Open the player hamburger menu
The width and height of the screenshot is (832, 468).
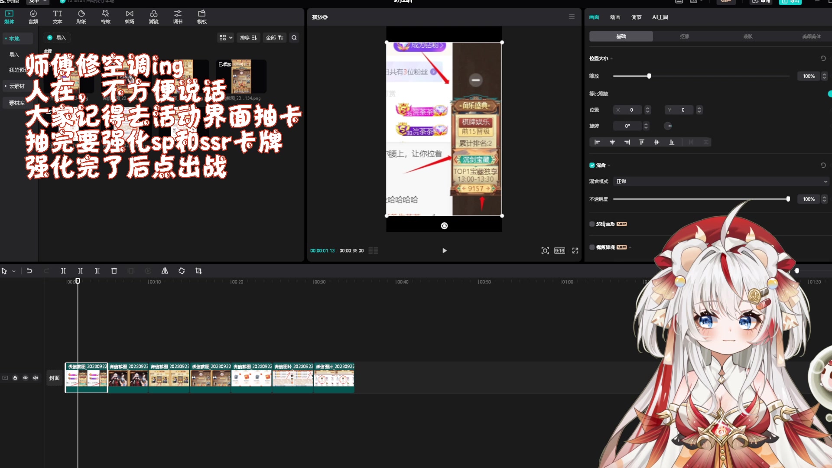click(572, 17)
